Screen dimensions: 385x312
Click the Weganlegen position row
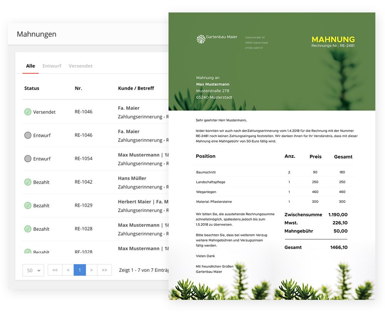tap(275, 192)
